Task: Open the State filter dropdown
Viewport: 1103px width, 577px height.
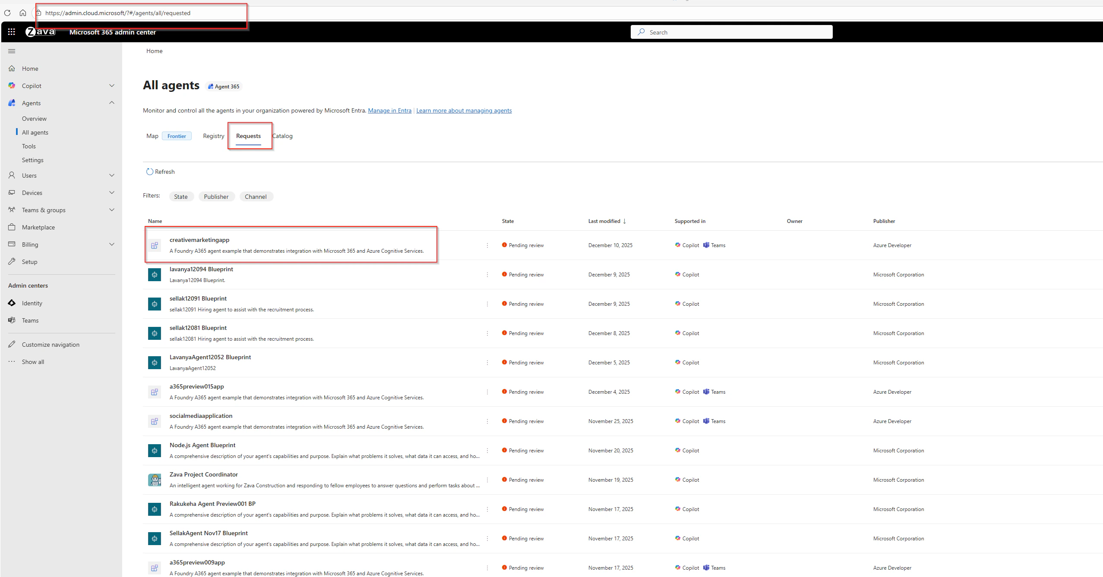Action: pos(181,197)
